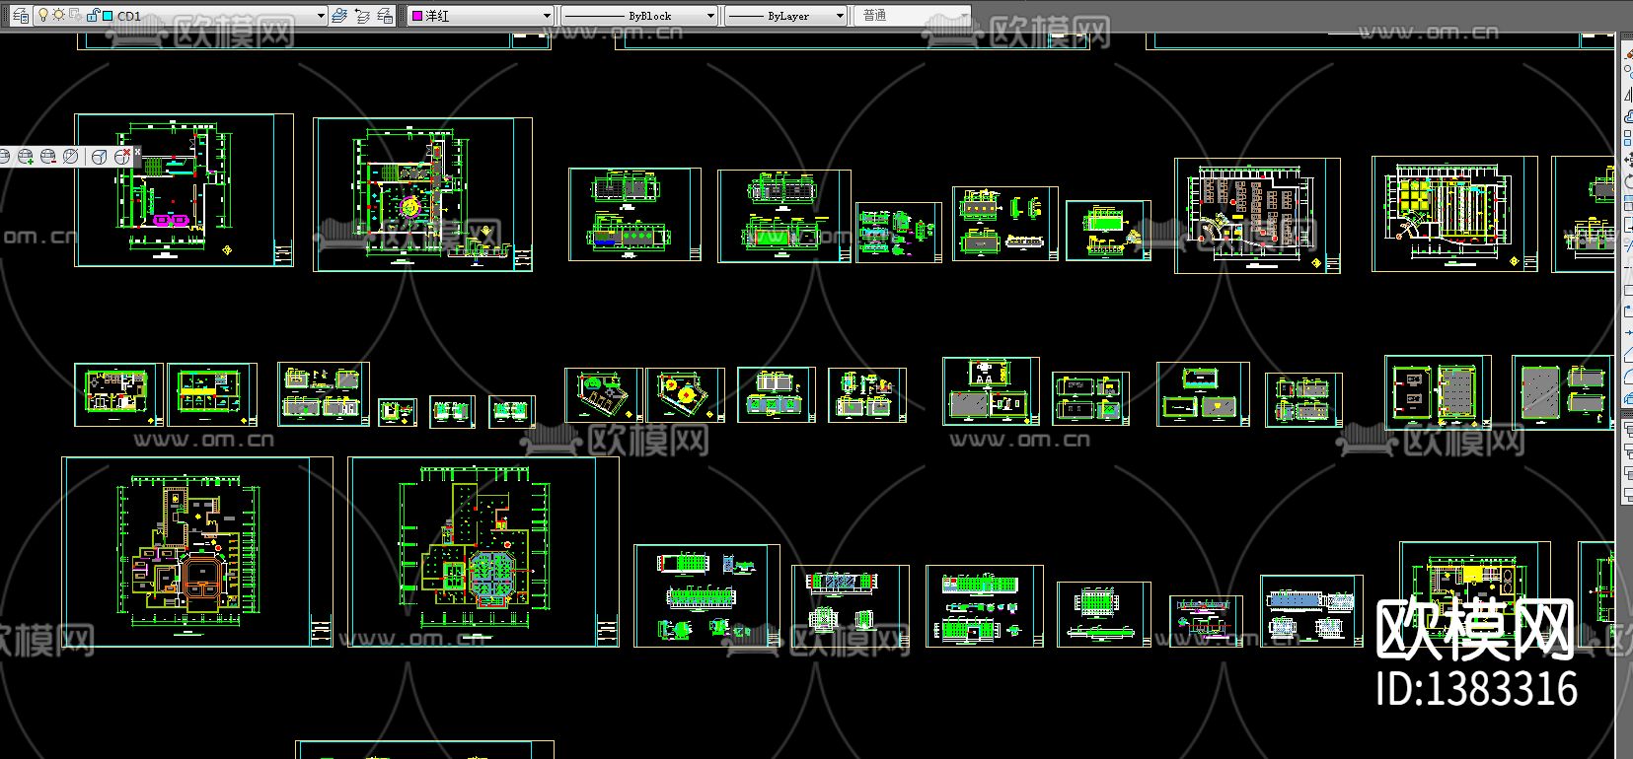
Task: Open the ByBlock linetype dropdown
Action: pyautogui.click(x=639, y=16)
